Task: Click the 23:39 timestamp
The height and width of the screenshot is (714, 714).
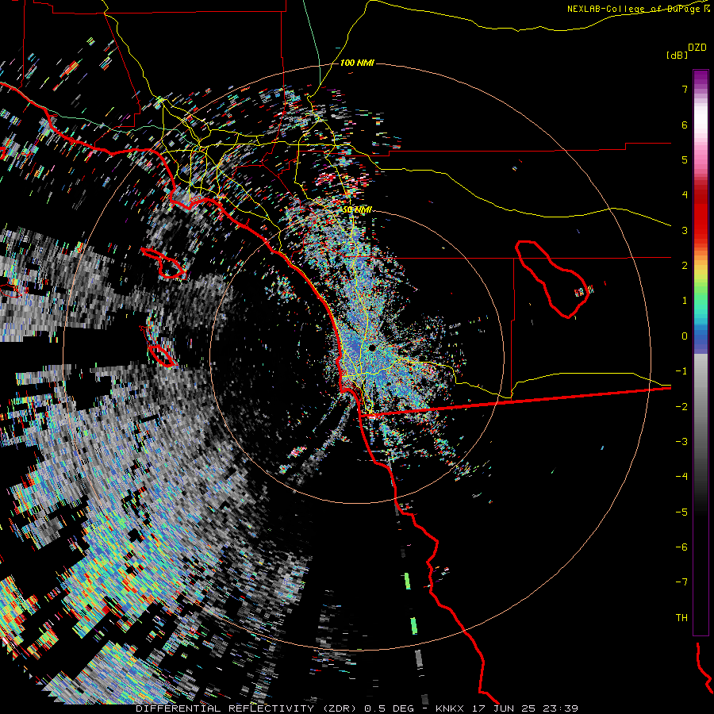Action: pyautogui.click(x=559, y=708)
